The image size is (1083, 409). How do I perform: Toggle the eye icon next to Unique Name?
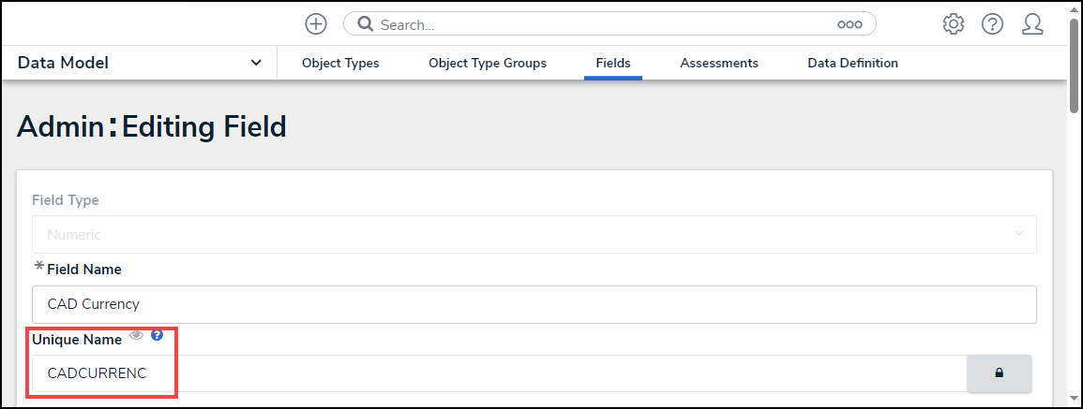[x=136, y=335]
